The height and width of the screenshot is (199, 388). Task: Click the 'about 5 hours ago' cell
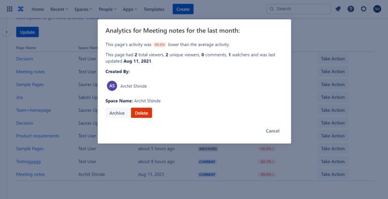coord(156,149)
